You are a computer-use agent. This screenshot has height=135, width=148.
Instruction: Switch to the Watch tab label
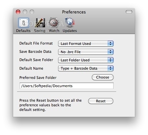[54, 31]
